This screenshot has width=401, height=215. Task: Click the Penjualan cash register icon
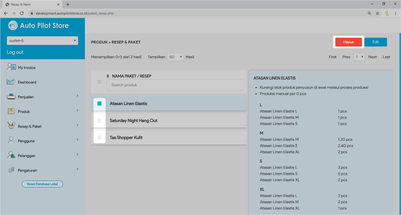[x=11, y=96]
